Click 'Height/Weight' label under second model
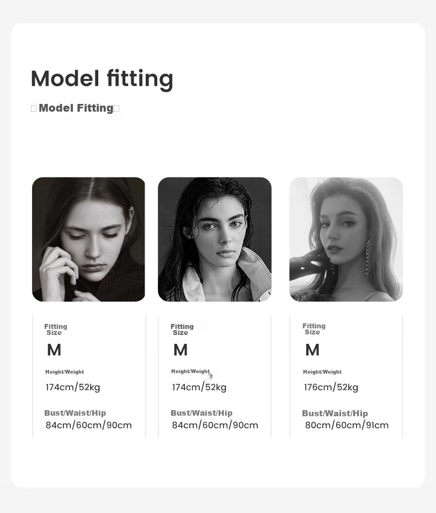 pyautogui.click(x=190, y=371)
